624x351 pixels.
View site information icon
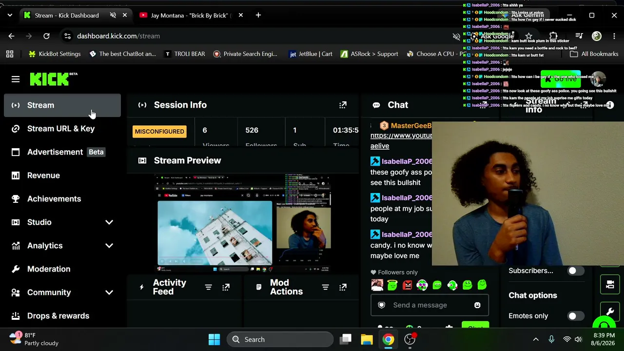pos(67,36)
